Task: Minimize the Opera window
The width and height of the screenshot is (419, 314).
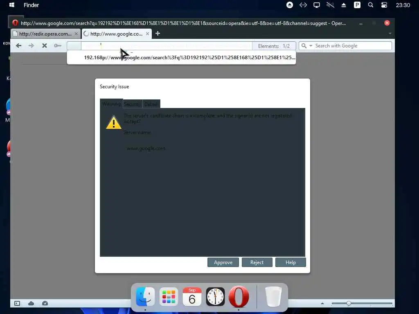Action: (361, 23)
